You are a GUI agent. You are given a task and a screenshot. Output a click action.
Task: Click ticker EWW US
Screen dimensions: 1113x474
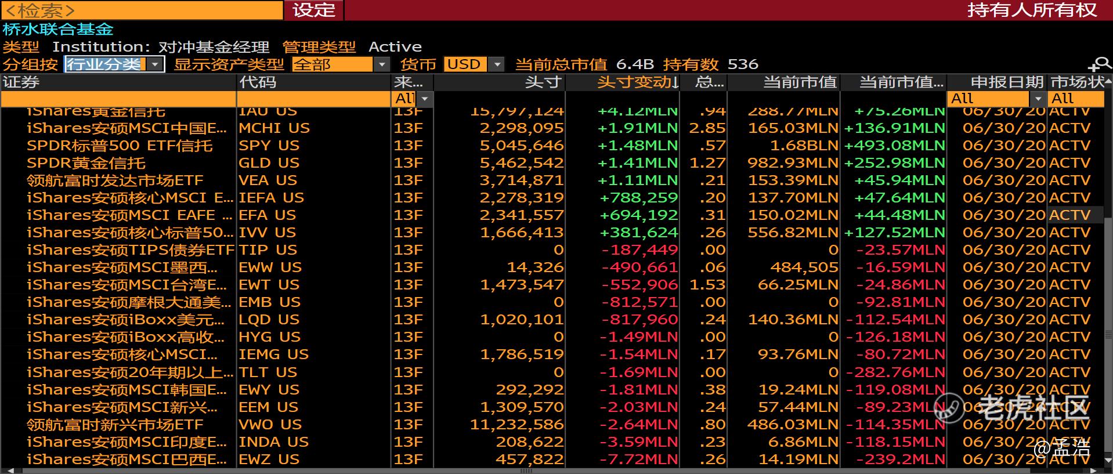coord(270,267)
